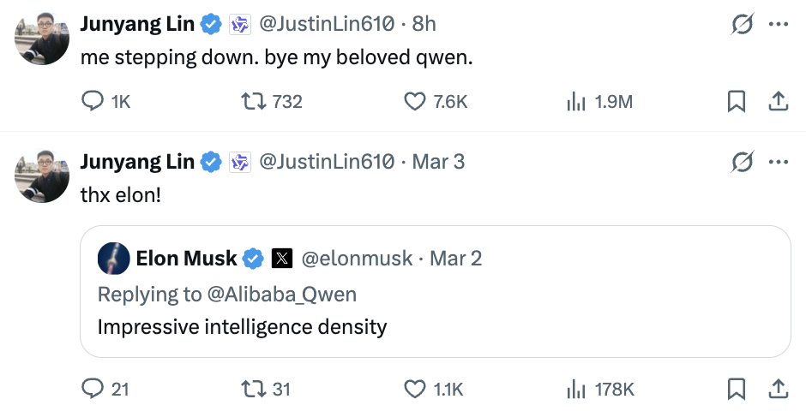Viewport: 806px width, 411px height.
Task: Bookmark the "thx elon!" post
Action: (736, 389)
